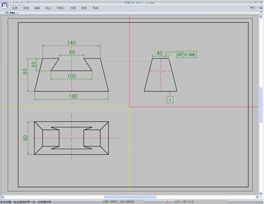Open the 明细 ribbon tab

(x=95, y=8)
